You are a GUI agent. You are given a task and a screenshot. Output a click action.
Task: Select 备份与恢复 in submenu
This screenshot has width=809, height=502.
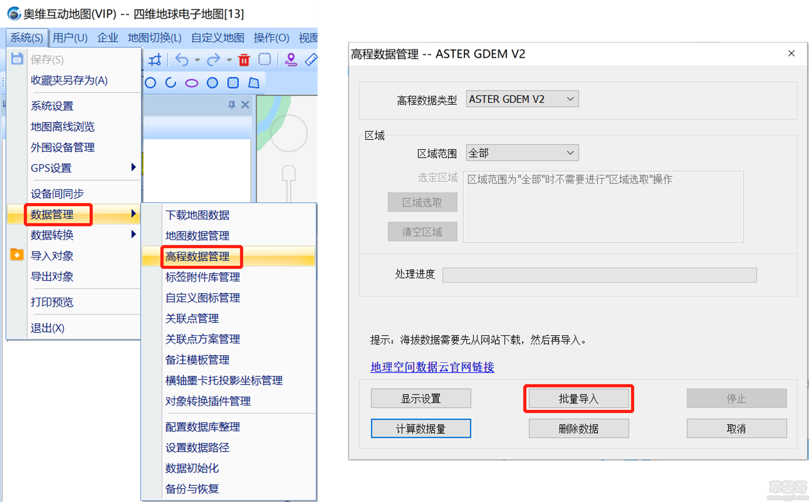coord(228,489)
